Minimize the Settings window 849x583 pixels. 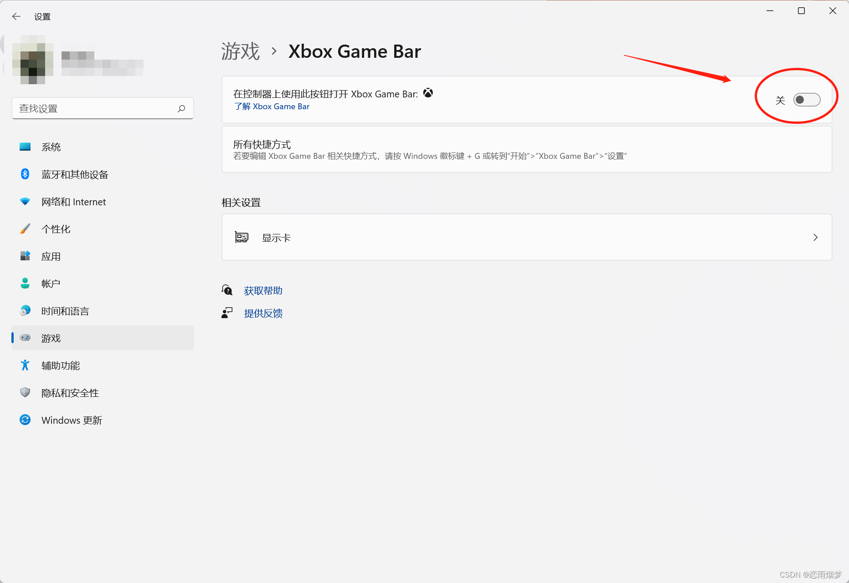[770, 11]
